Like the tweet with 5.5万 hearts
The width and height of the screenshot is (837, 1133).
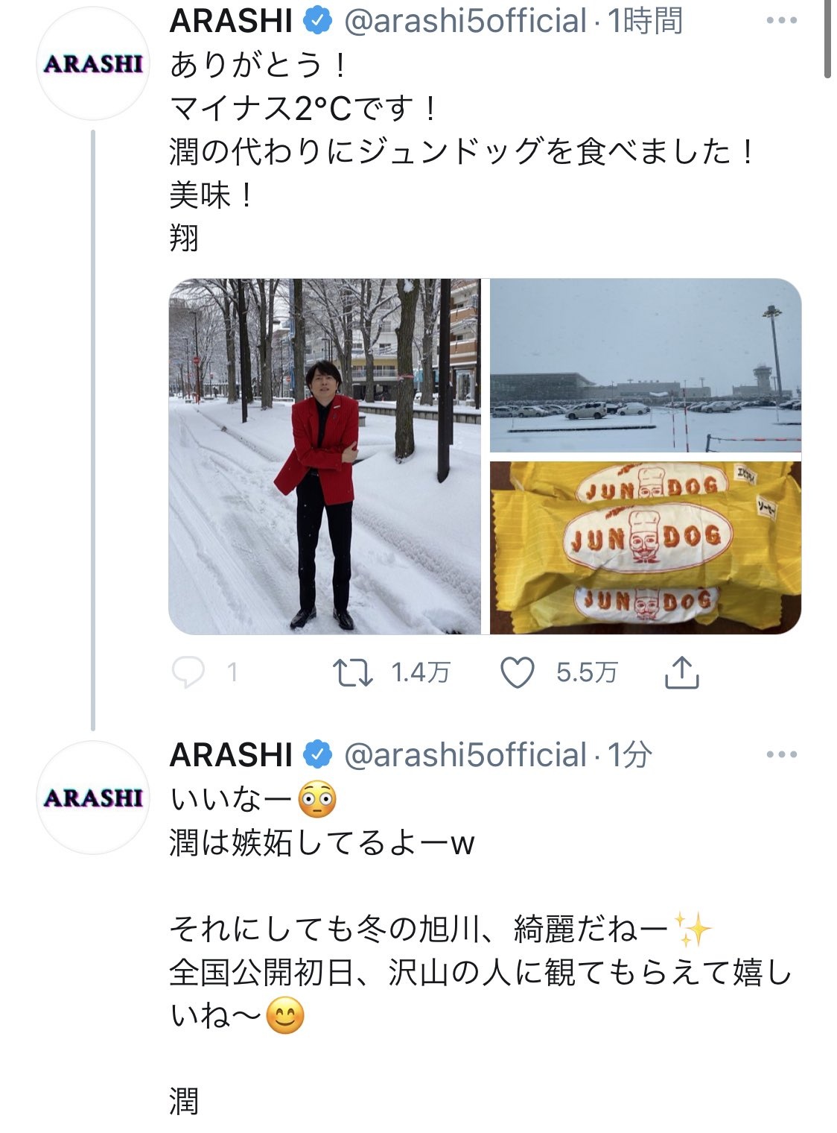point(517,673)
